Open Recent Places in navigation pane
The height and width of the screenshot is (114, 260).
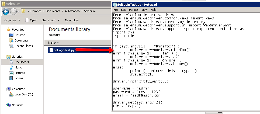[23, 46]
